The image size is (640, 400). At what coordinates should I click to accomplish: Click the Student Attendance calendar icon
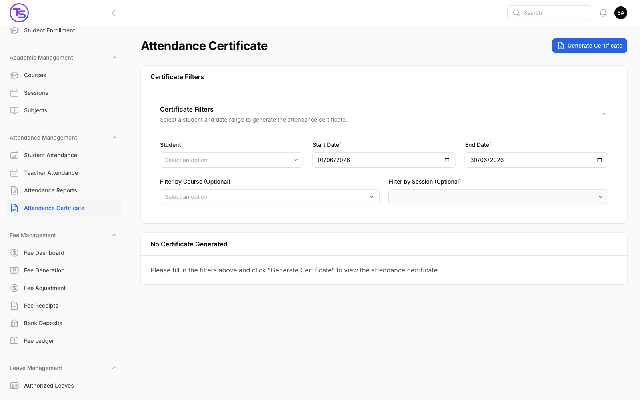pyautogui.click(x=14, y=155)
